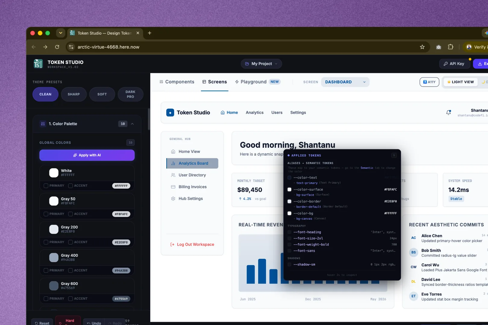Open Users in the dashboard nav
This screenshot has height=325, width=488.
point(277,113)
